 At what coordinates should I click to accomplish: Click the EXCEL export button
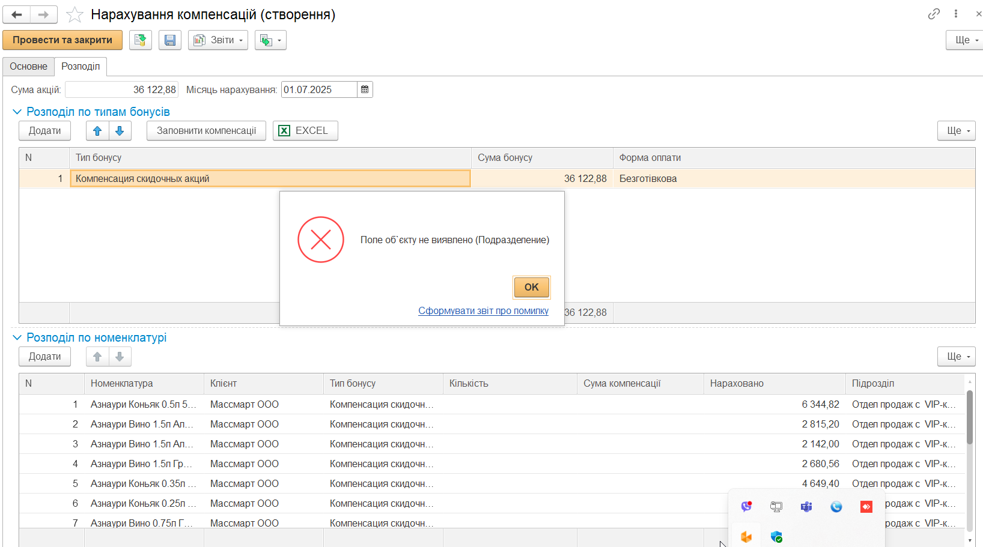coord(305,131)
